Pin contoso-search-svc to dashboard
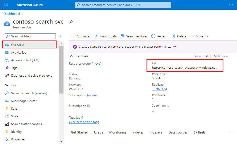This screenshot has width=237, height=144. pos(71,22)
